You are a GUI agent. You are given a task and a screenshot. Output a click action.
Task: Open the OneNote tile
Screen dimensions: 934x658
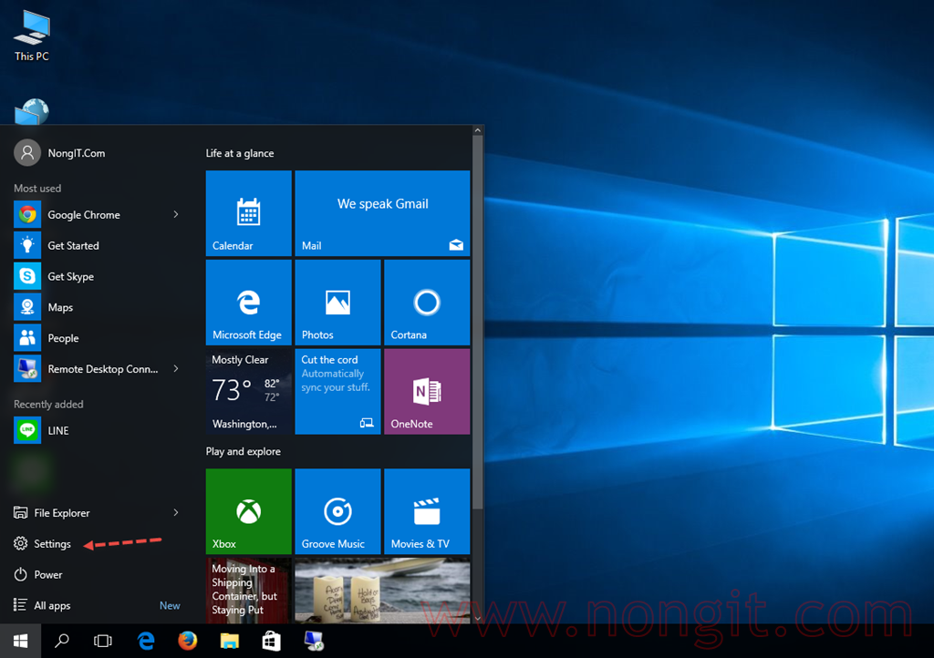click(x=427, y=392)
